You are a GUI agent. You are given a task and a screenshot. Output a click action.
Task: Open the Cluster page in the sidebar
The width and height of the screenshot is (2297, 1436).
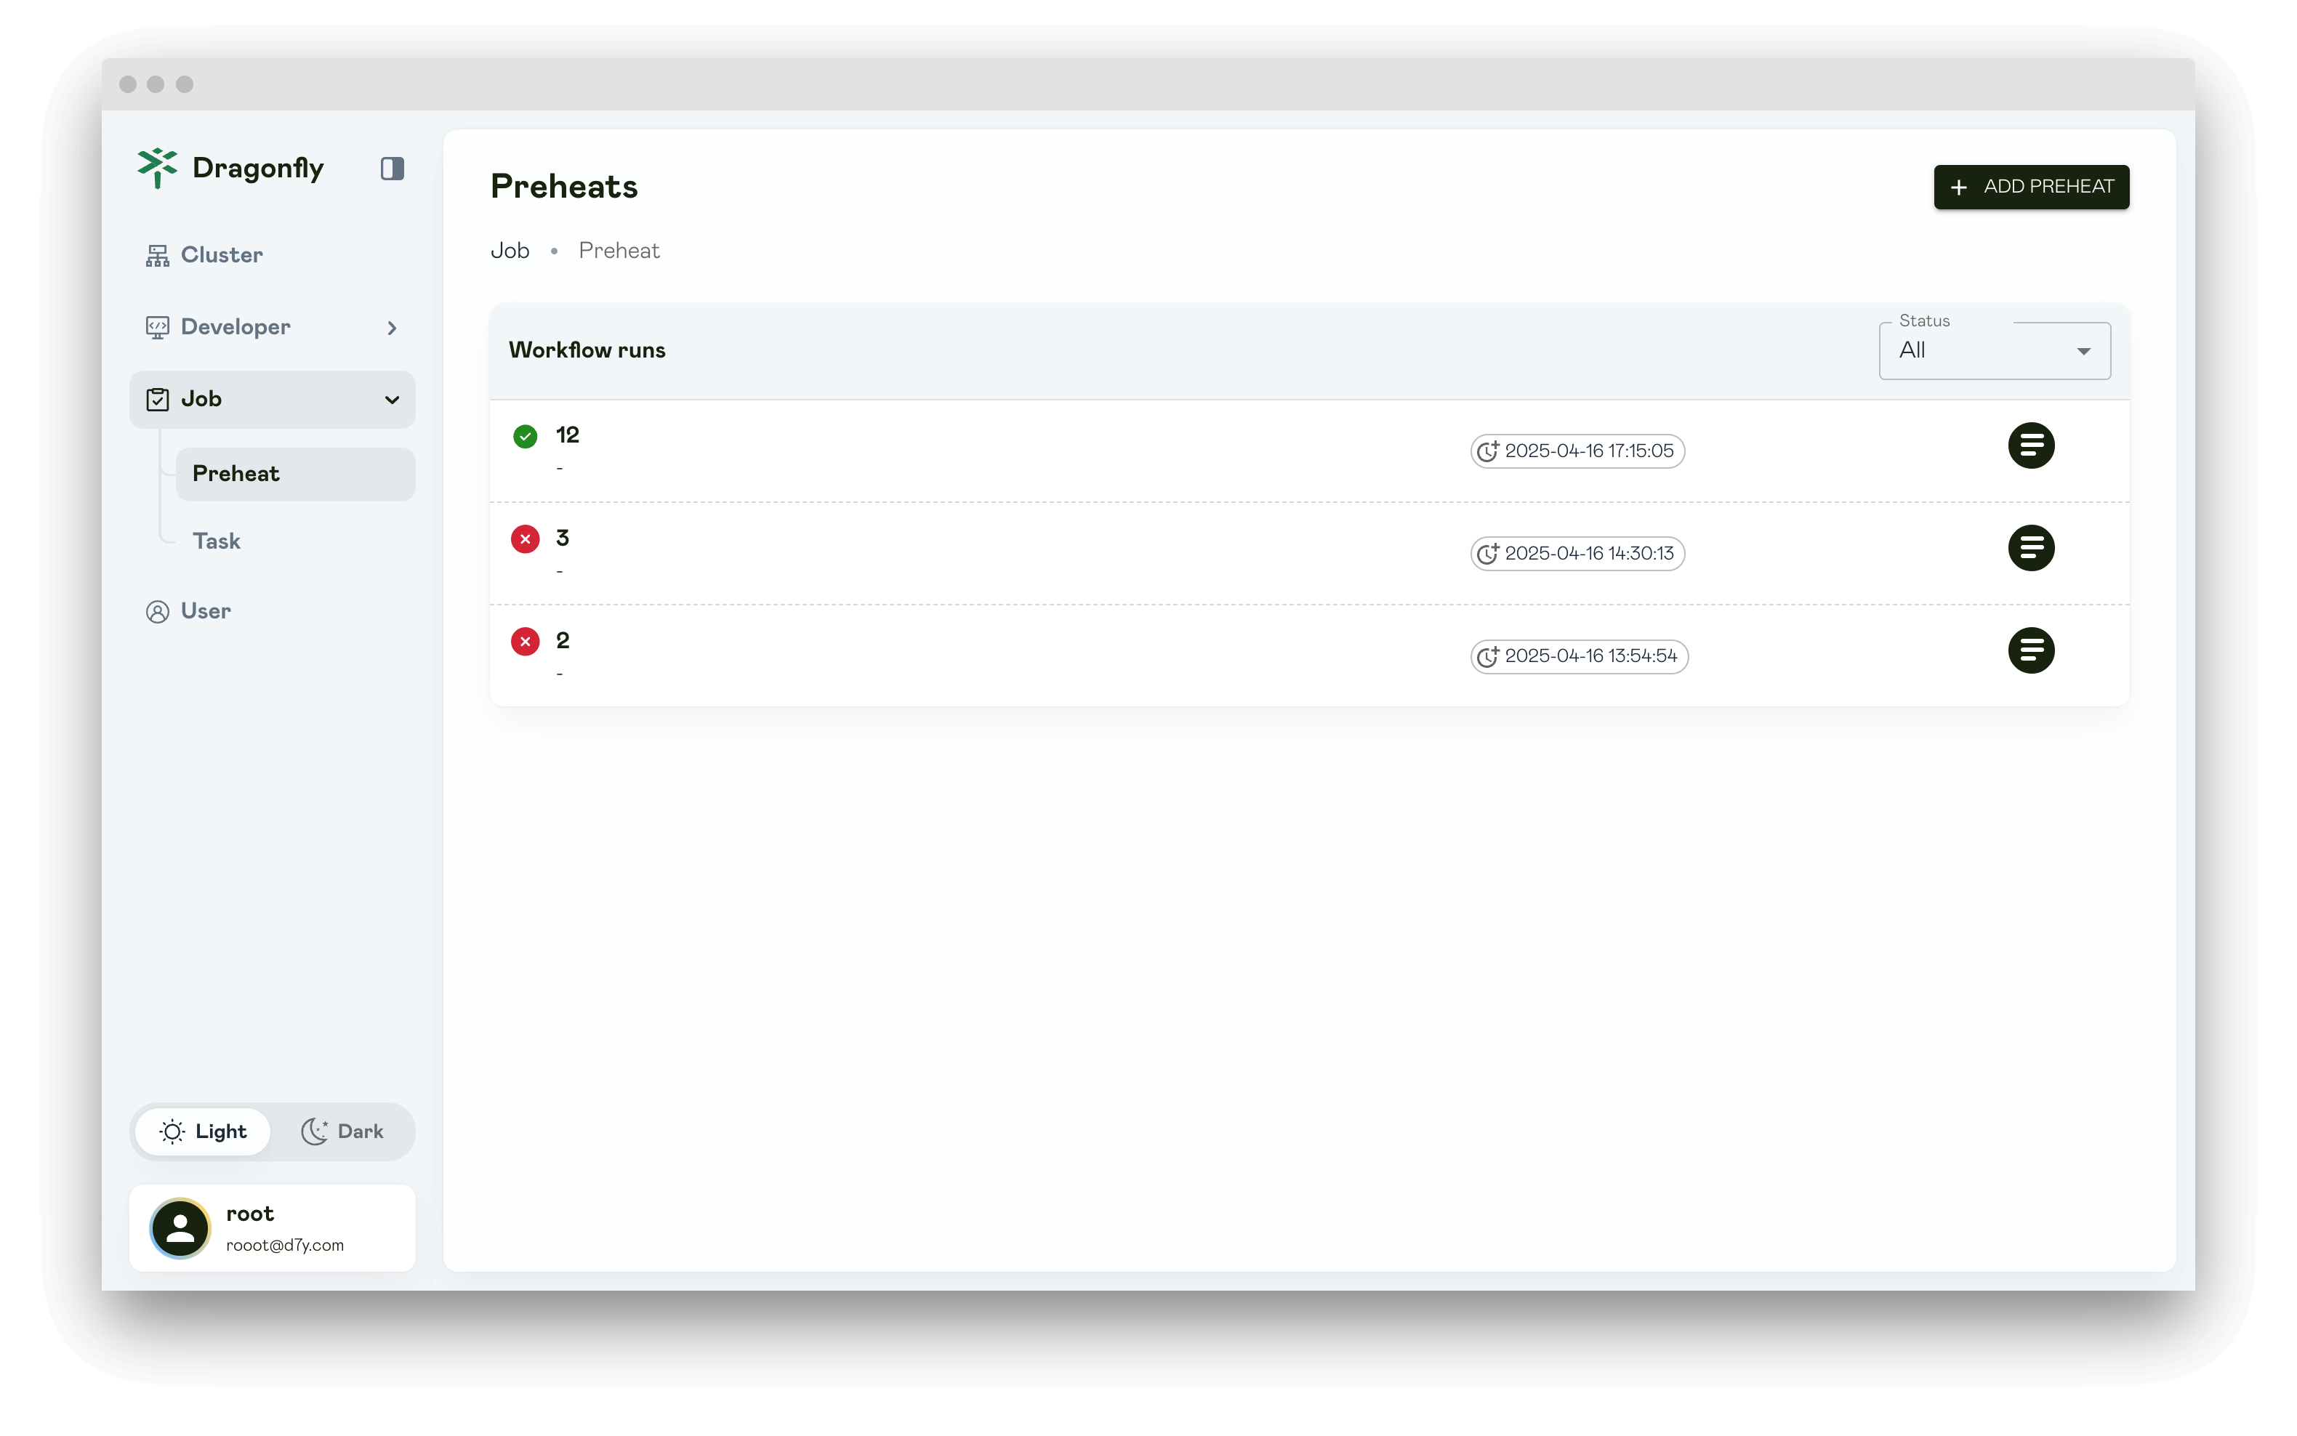[220, 254]
